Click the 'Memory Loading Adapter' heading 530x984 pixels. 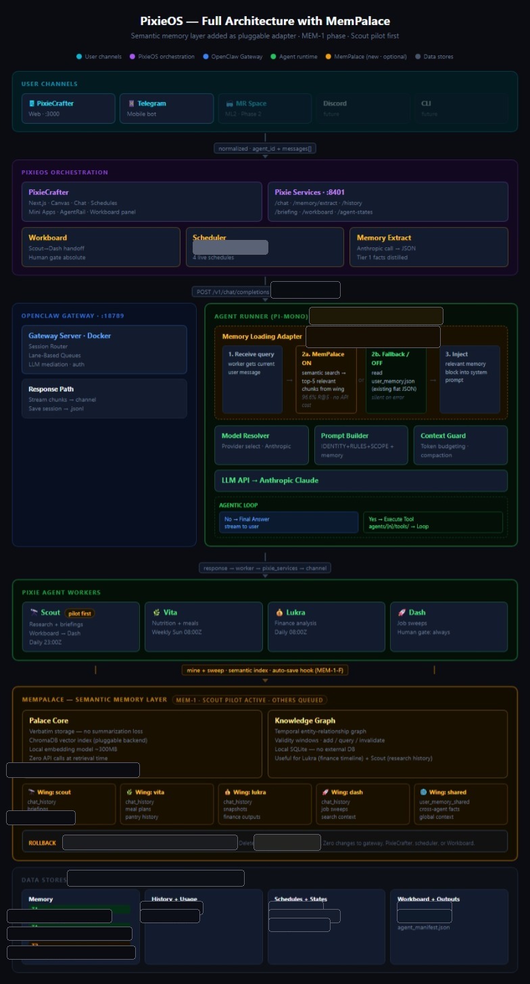262,337
